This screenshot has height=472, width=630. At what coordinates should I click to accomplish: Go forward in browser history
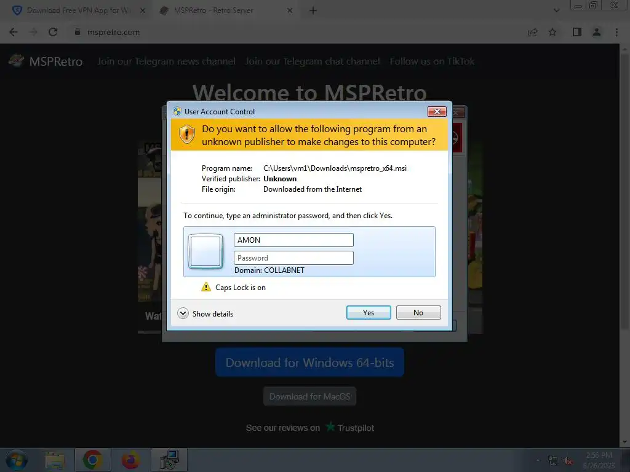point(33,32)
